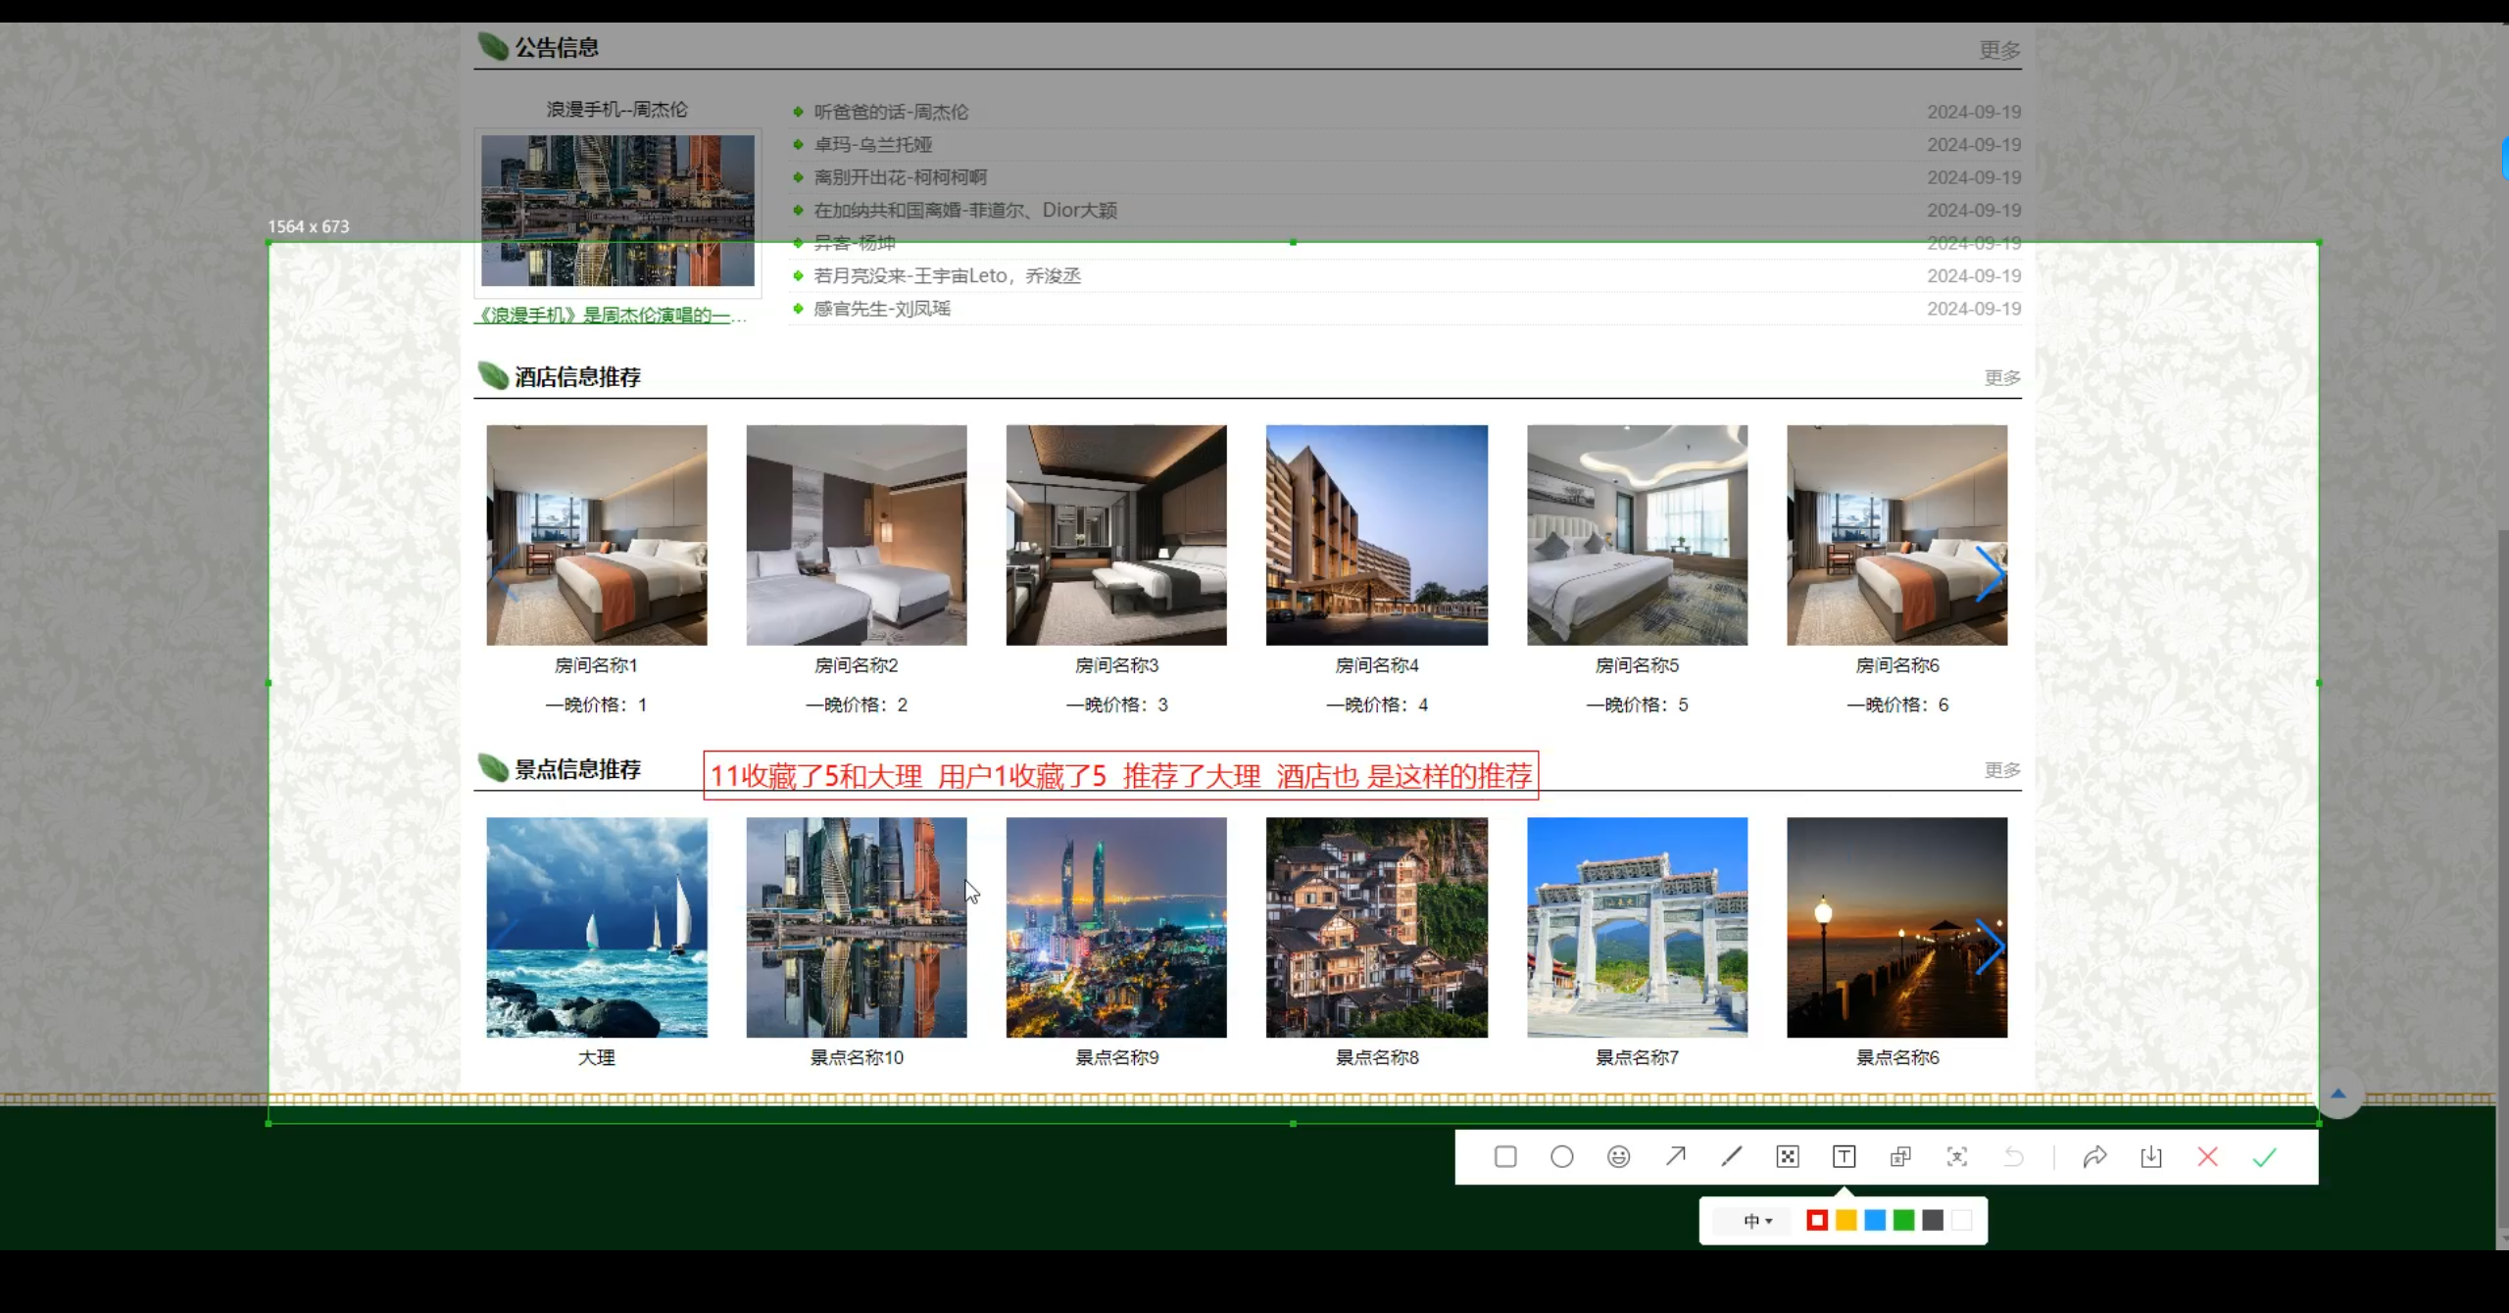The width and height of the screenshot is (2509, 1313).
Task: Select the rectangle annotation tool
Action: [1504, 1156]
